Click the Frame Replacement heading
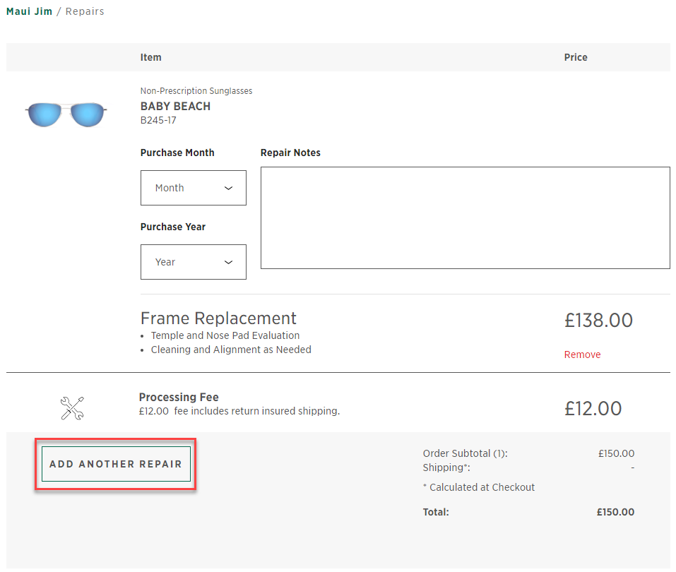676x572 pixels. (218, 318)
